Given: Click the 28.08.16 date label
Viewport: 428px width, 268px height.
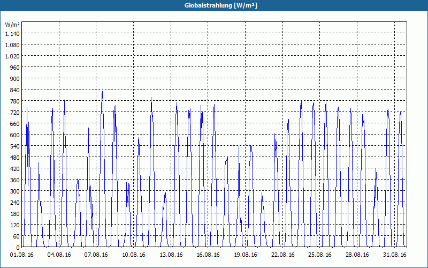Looking at the screenshot, I should (x=357, y=255).
